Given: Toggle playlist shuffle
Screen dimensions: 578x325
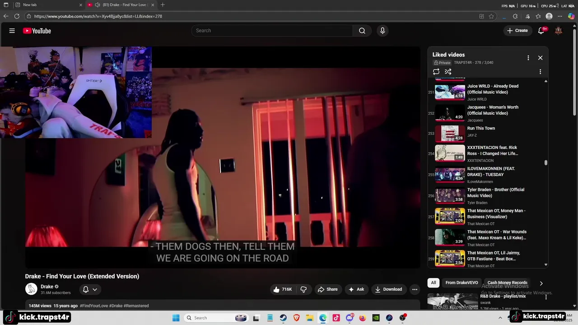Looking at the screenshot, I should pos(448,72).
